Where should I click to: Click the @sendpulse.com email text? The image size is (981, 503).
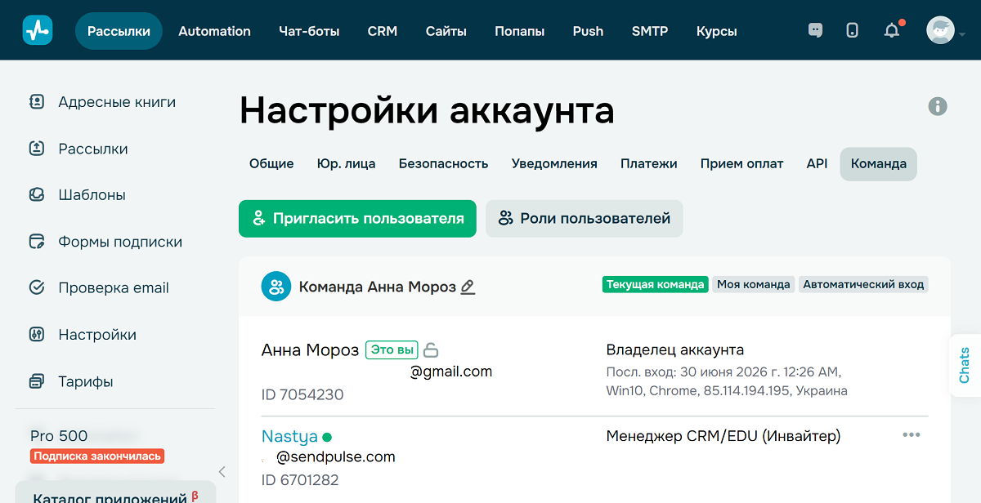tap(336, 456)
